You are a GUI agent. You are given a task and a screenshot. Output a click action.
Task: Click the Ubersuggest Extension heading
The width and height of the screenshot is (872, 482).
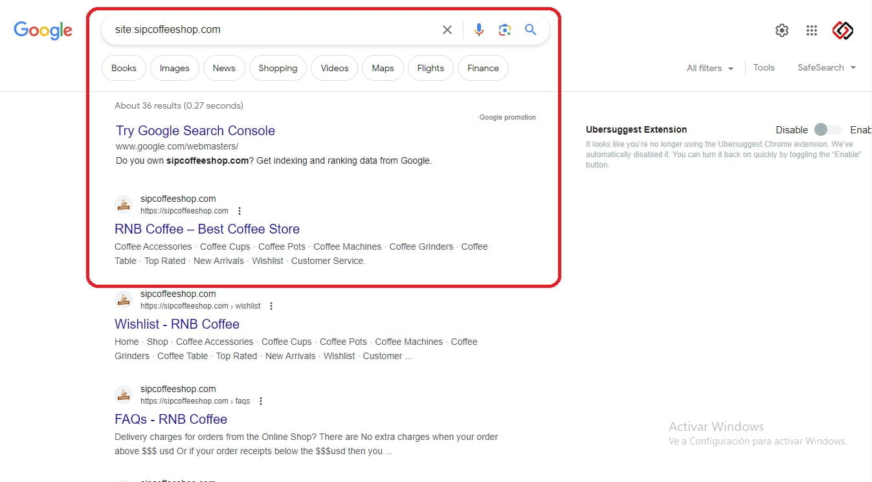pyautogui.click(x=636, y=129)
